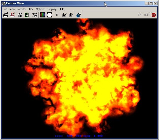Expand the IPR menu
Viewport: 159px width, 140px height.
pyautogui.click(x=31, y=9)
